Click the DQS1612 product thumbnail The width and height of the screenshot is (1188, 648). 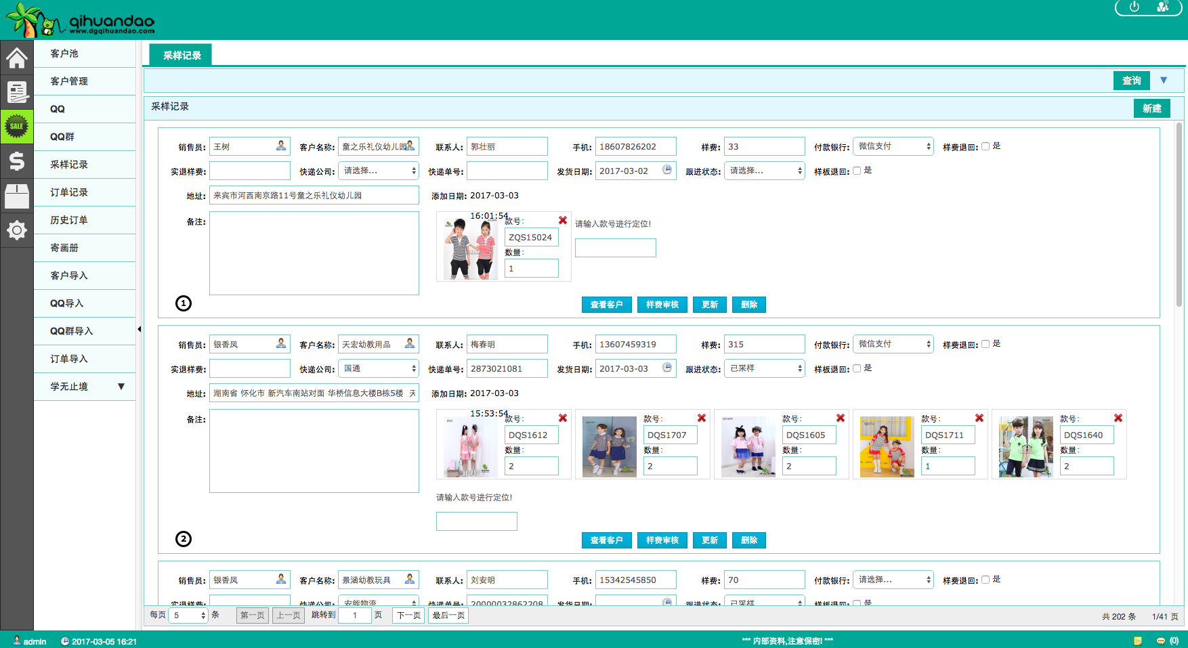click(470, 447)
